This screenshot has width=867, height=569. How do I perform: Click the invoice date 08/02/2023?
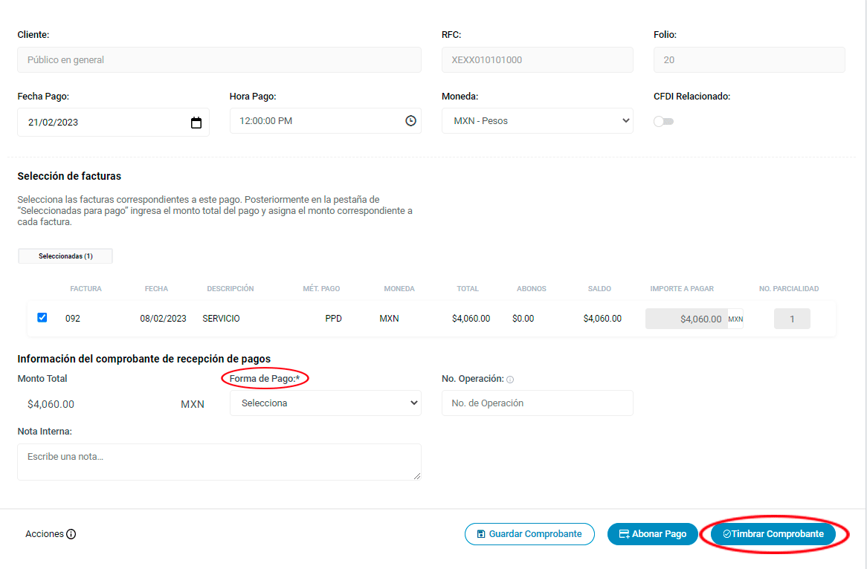163,319
